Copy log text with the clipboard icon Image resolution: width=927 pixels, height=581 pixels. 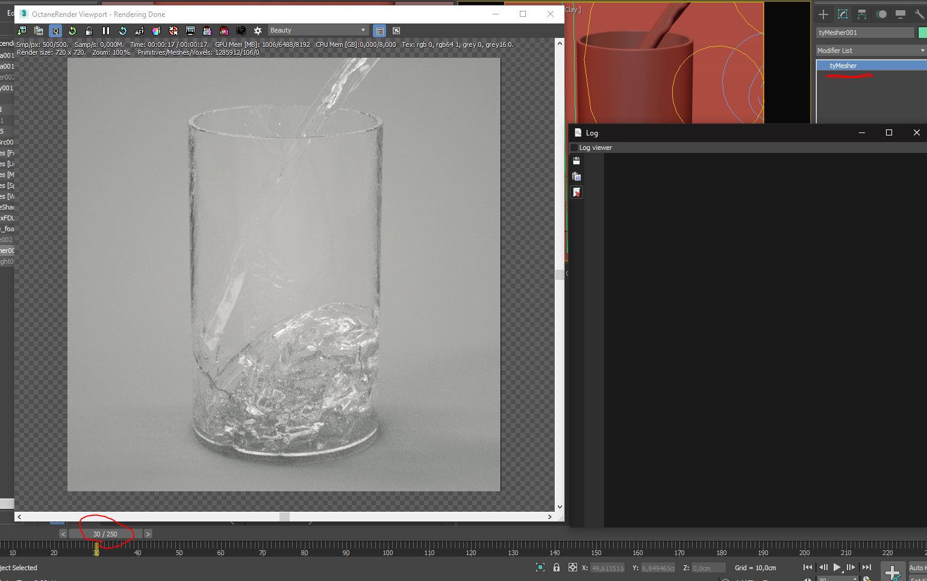(x=576, y=176)
